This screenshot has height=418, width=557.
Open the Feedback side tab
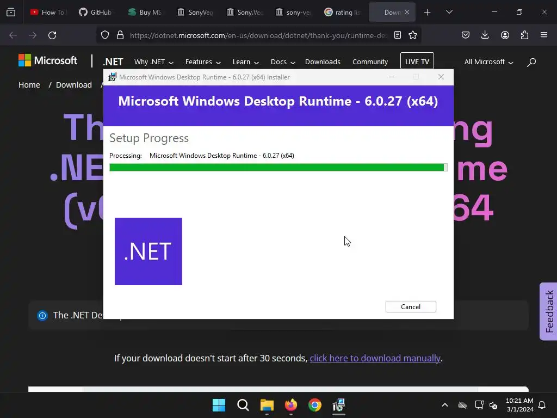548,311
